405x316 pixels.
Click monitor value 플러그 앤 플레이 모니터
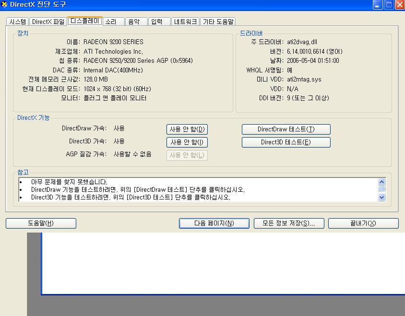pyautogui.click(x=115, y=98)
